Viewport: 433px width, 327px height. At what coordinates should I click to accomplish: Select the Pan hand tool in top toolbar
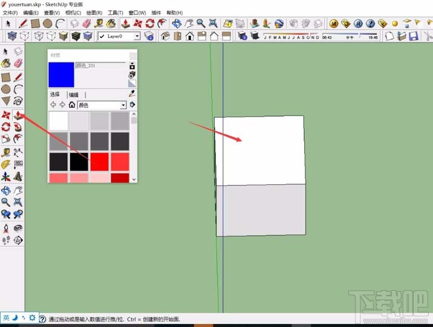(x=189, y=24)
